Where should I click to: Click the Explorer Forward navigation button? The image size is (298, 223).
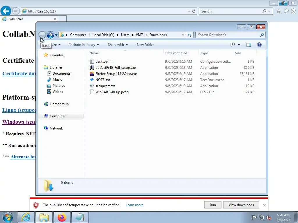pyautogui.click(x=50, y=35)
